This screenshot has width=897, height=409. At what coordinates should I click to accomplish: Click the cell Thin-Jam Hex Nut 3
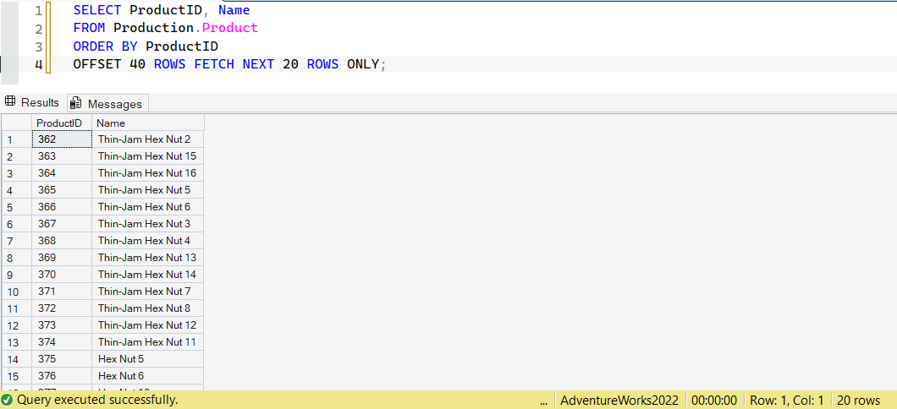pos(147,223)
